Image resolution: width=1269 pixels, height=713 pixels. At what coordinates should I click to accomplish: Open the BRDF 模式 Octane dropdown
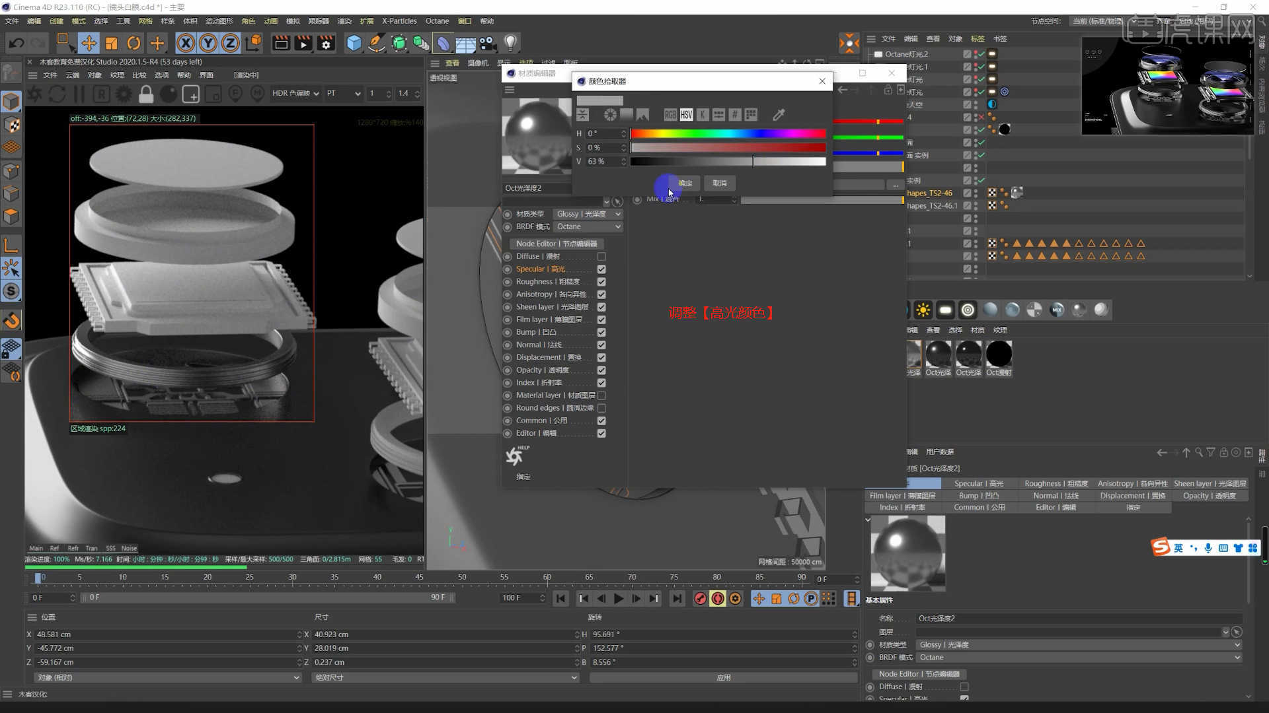click(587, 226)
